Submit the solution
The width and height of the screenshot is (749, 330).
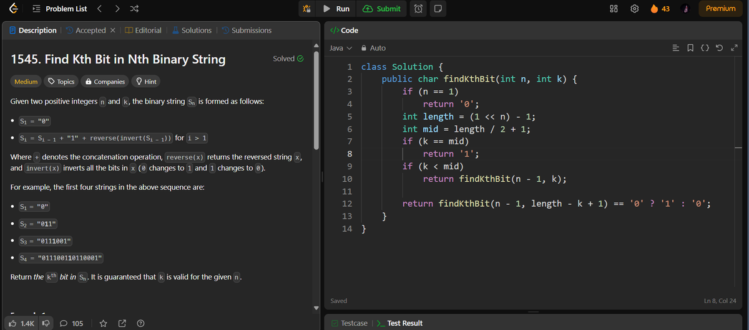coord(381,9)
